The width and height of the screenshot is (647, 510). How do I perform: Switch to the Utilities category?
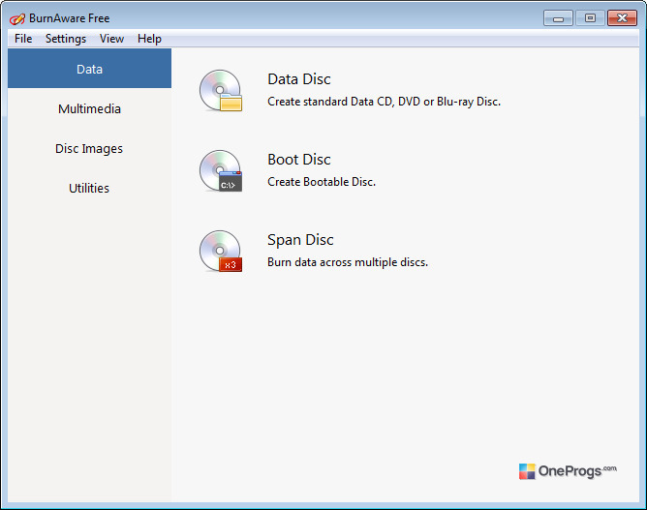(x=89, y=188)
